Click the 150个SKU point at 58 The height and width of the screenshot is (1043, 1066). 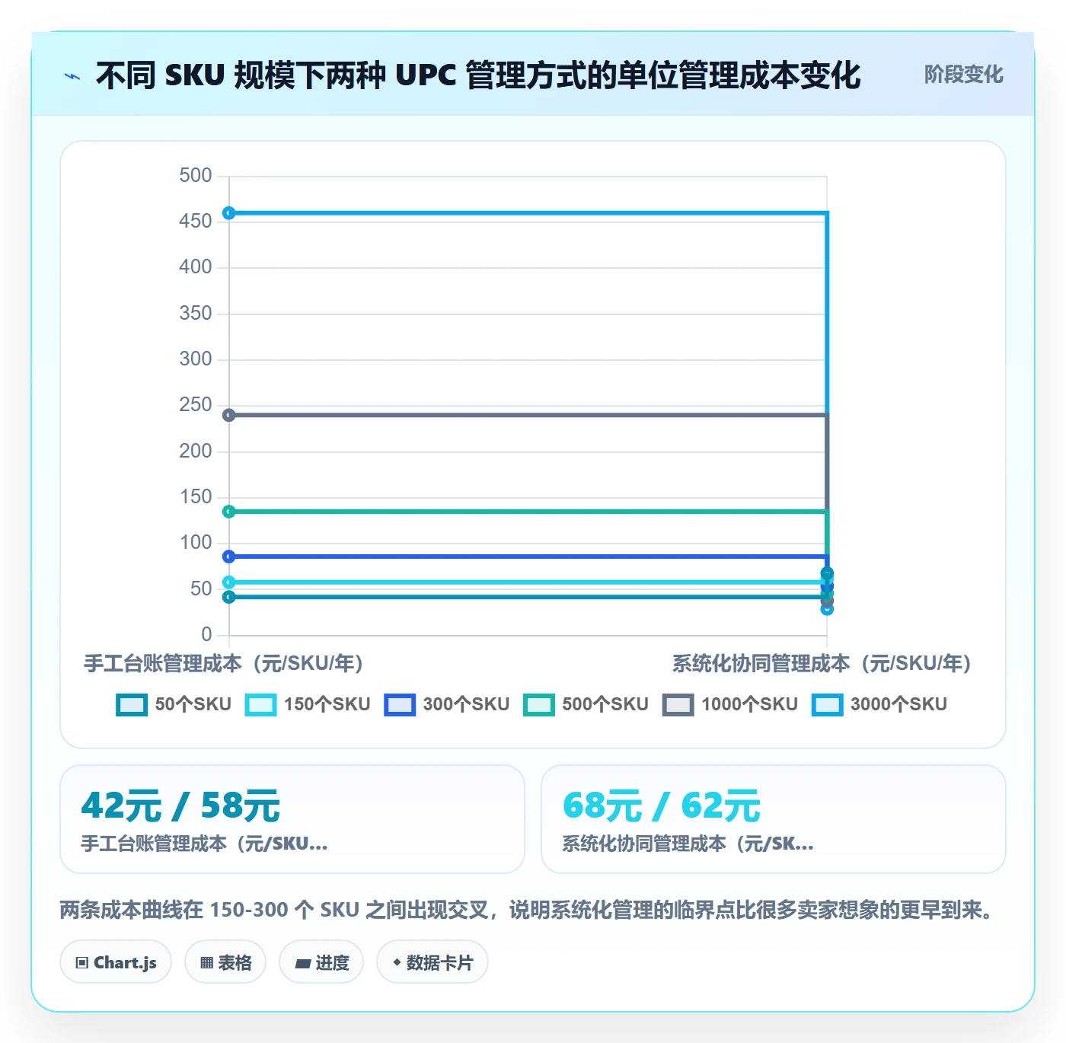pos(228,582)
